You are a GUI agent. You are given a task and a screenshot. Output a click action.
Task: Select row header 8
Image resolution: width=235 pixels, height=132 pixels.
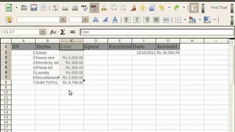pyautogui.click(x=6, y=82)
